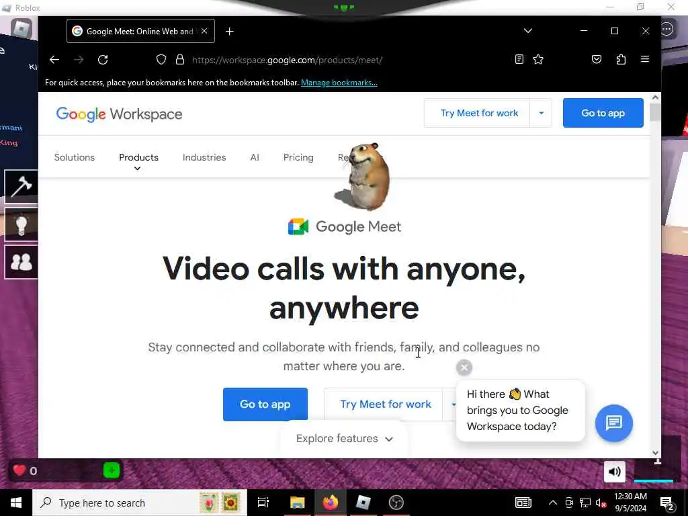Show hidden system tray icons
688x516 pixels.
553,503
